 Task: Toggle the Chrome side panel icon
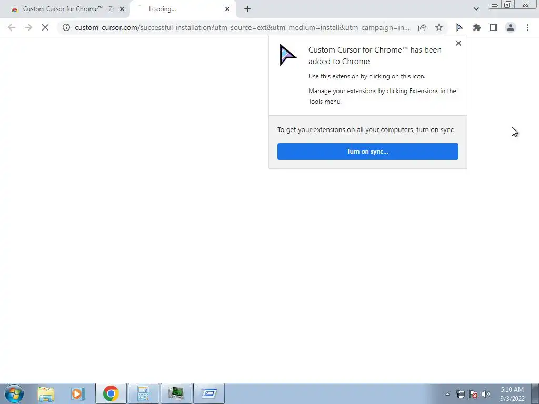[494, 27]
